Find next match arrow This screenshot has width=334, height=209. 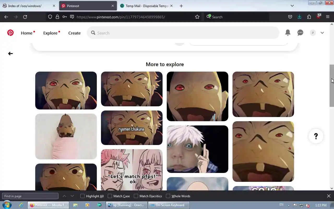[x=72, y=196]
